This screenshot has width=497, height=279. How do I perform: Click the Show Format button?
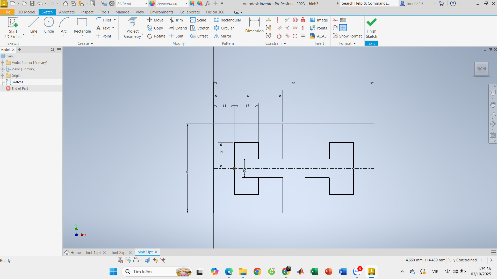click(347, 36)
